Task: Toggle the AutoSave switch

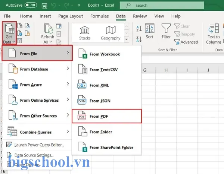Action: 31,5
